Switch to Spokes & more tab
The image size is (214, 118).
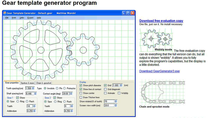click(28, 83)
